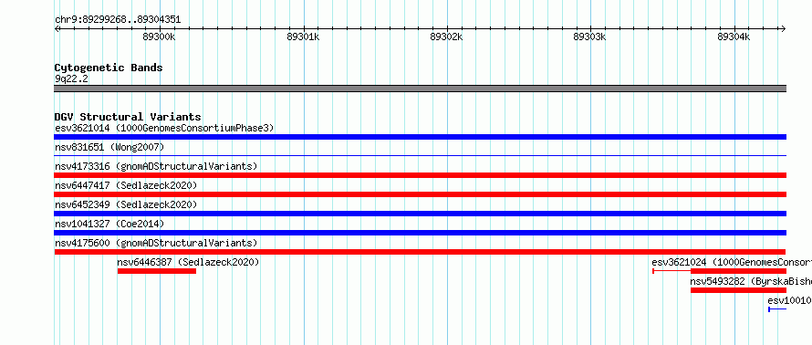Select the short red nsv6446387 variant bar
Screen dimensions: 812x345
click(157, 271)
